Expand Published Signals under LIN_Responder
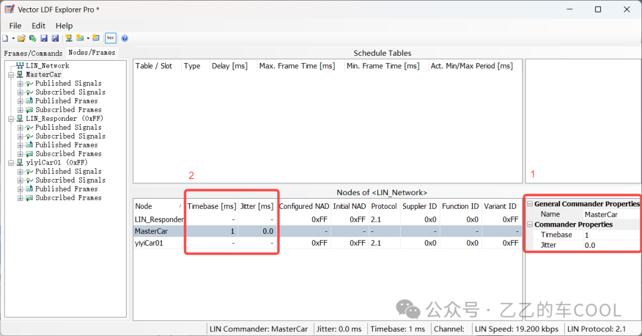642x336 pixels. tap(20, 127)
